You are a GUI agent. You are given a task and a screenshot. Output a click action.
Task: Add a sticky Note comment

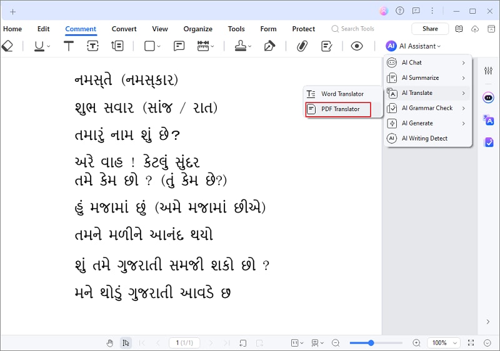click(179, 46)
